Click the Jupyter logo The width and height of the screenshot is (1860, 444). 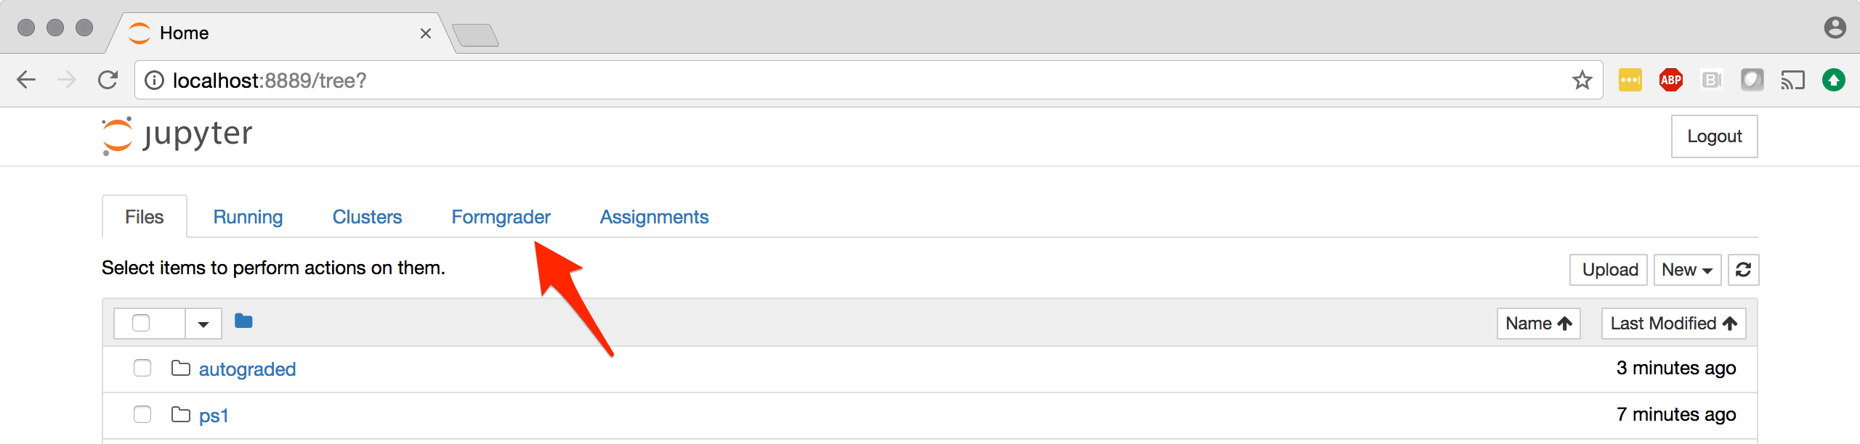click(177, 136)
